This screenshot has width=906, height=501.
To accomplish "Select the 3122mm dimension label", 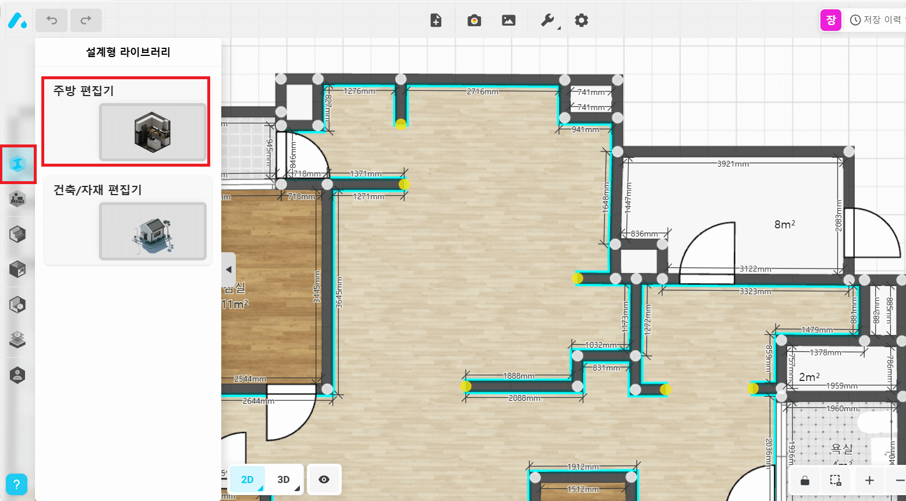I will coord(755,269).
